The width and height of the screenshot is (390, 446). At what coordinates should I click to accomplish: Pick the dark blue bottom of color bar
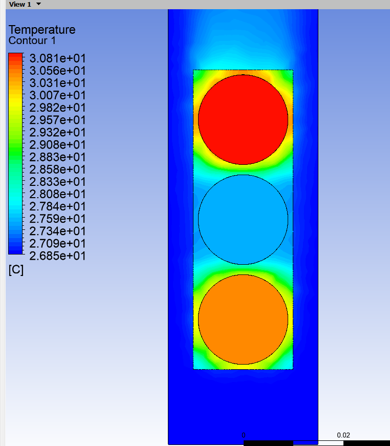(15, 248)
